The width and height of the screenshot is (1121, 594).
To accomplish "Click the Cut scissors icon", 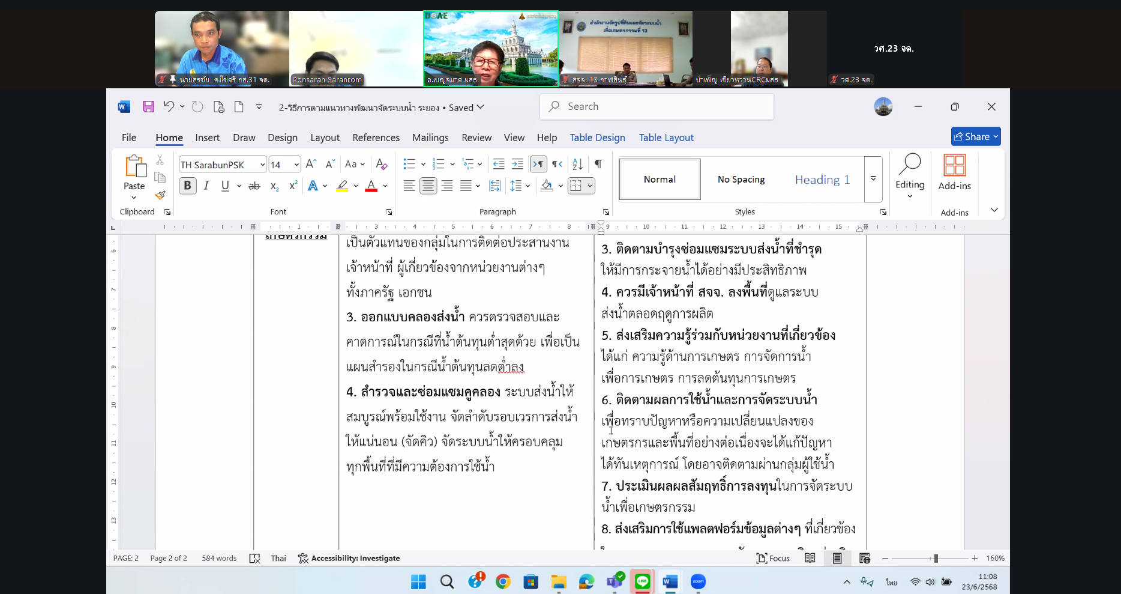I will point(160,160).
